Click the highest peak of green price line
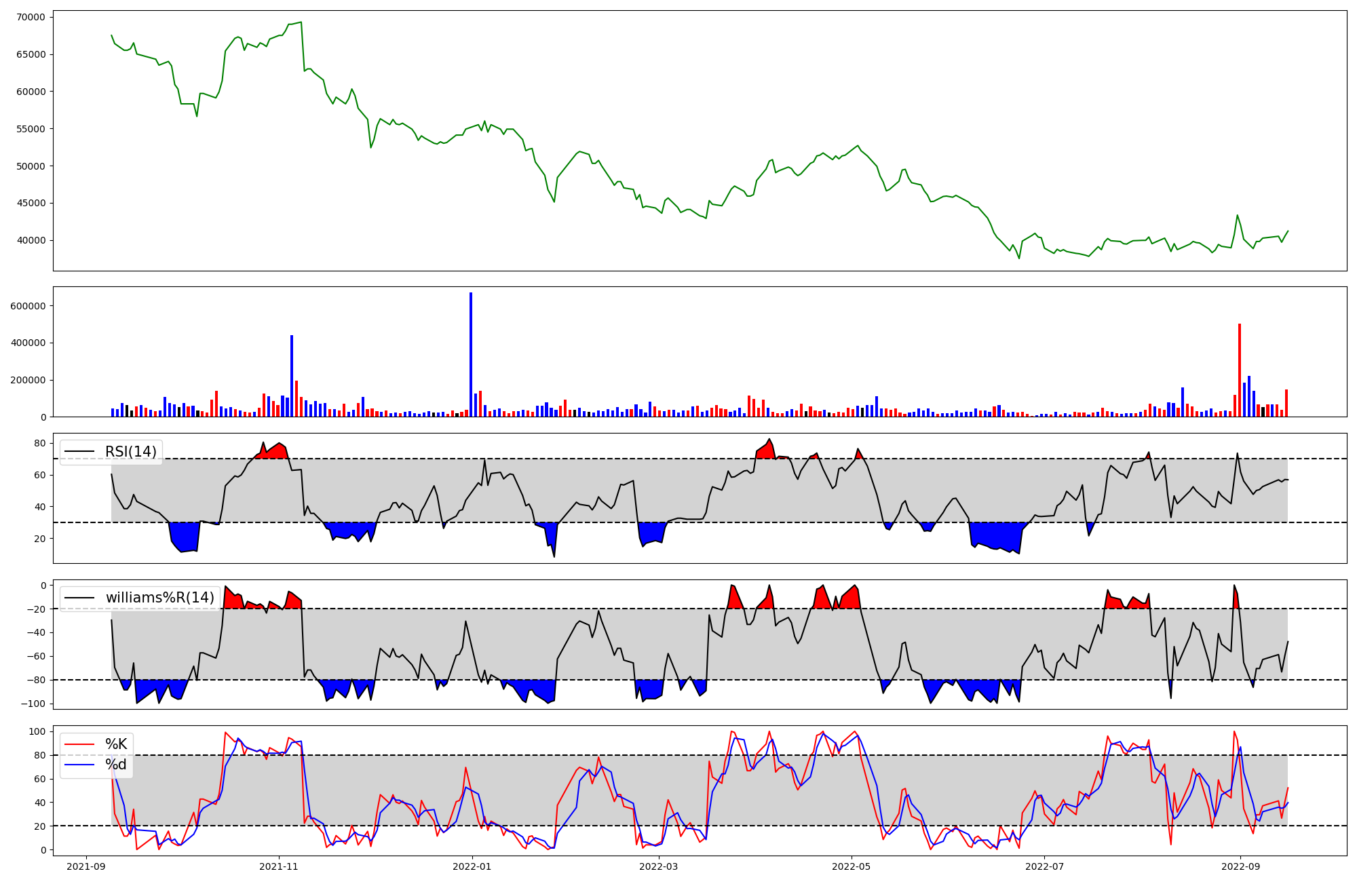This screenshot has height=882, width=1357. point(301,22)
